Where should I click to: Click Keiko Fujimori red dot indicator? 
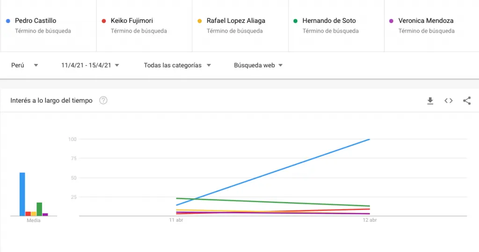[104, 21]
